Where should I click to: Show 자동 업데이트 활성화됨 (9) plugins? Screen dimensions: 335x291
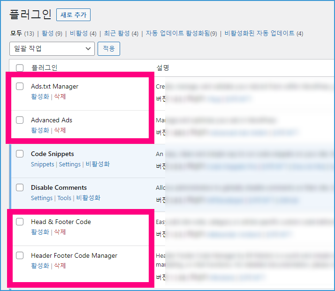pyautogui.click(x=182, y=33)
